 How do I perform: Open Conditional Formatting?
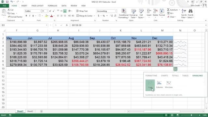[123, 14]
